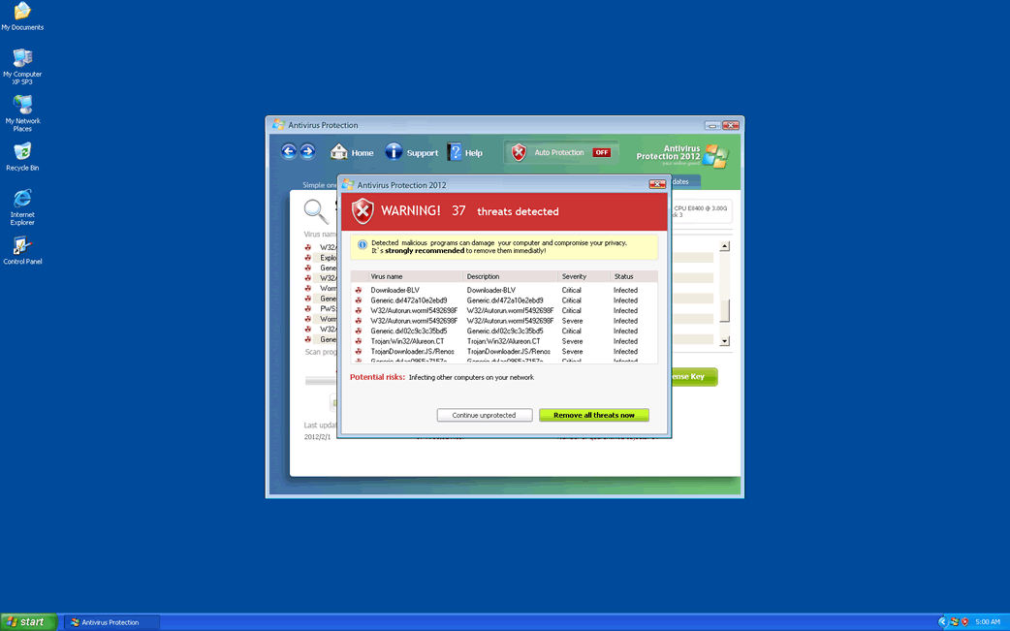Open the Home page icon
This screenshot has width=1010, height=631.
pyautogui.click(x=339, y=152)
